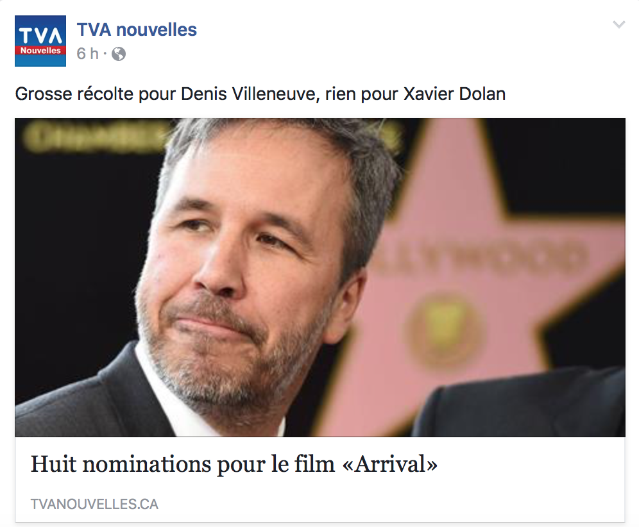Image resolution: width=639 pixels, height=527 pixels.
Task: Click the red "Nouvelles" banner in logo
Action: [40, 51]
